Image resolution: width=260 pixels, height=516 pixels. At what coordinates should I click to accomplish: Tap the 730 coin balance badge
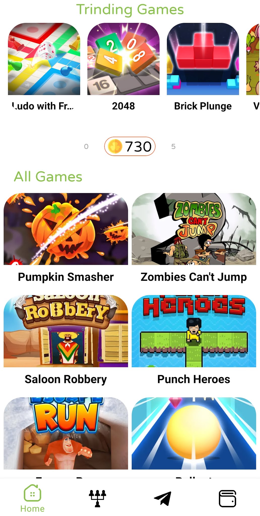130,146
